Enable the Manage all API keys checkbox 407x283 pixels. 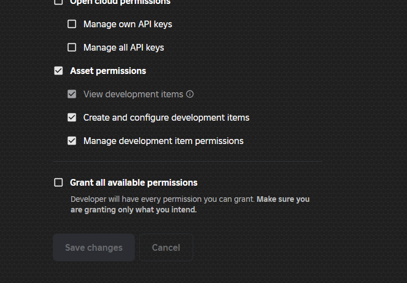pyautogui.click(x=72, y=47)
